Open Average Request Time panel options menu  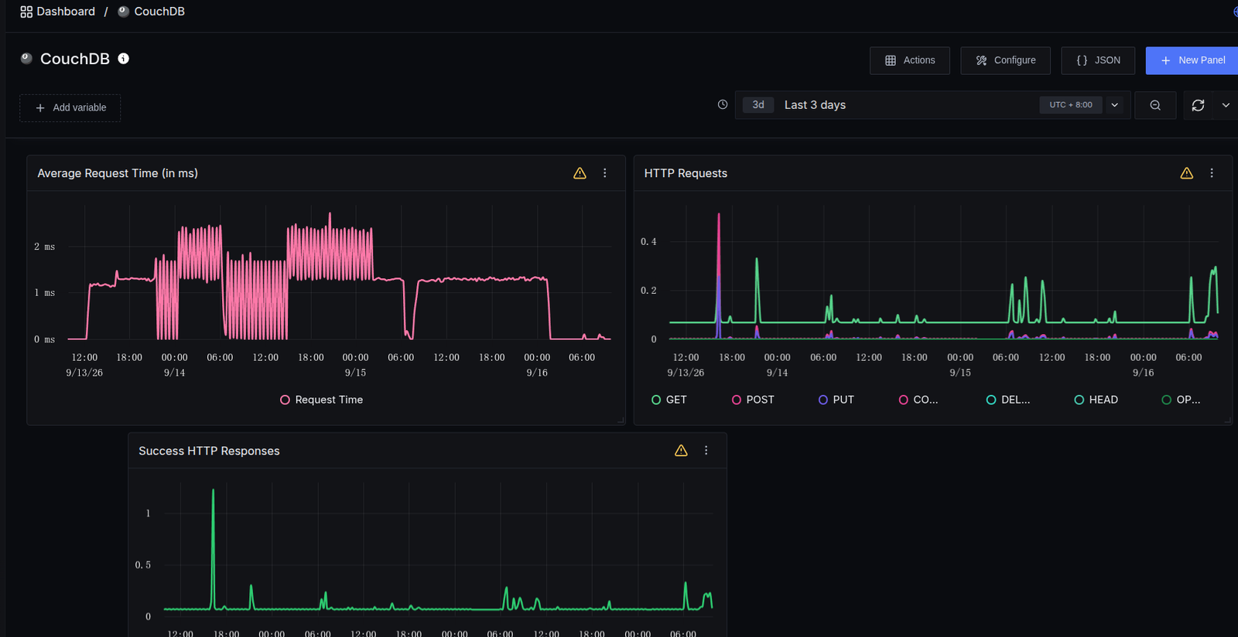[x=605, y=173]
